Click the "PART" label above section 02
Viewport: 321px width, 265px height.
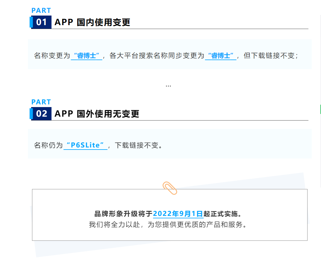pos(41,102)
